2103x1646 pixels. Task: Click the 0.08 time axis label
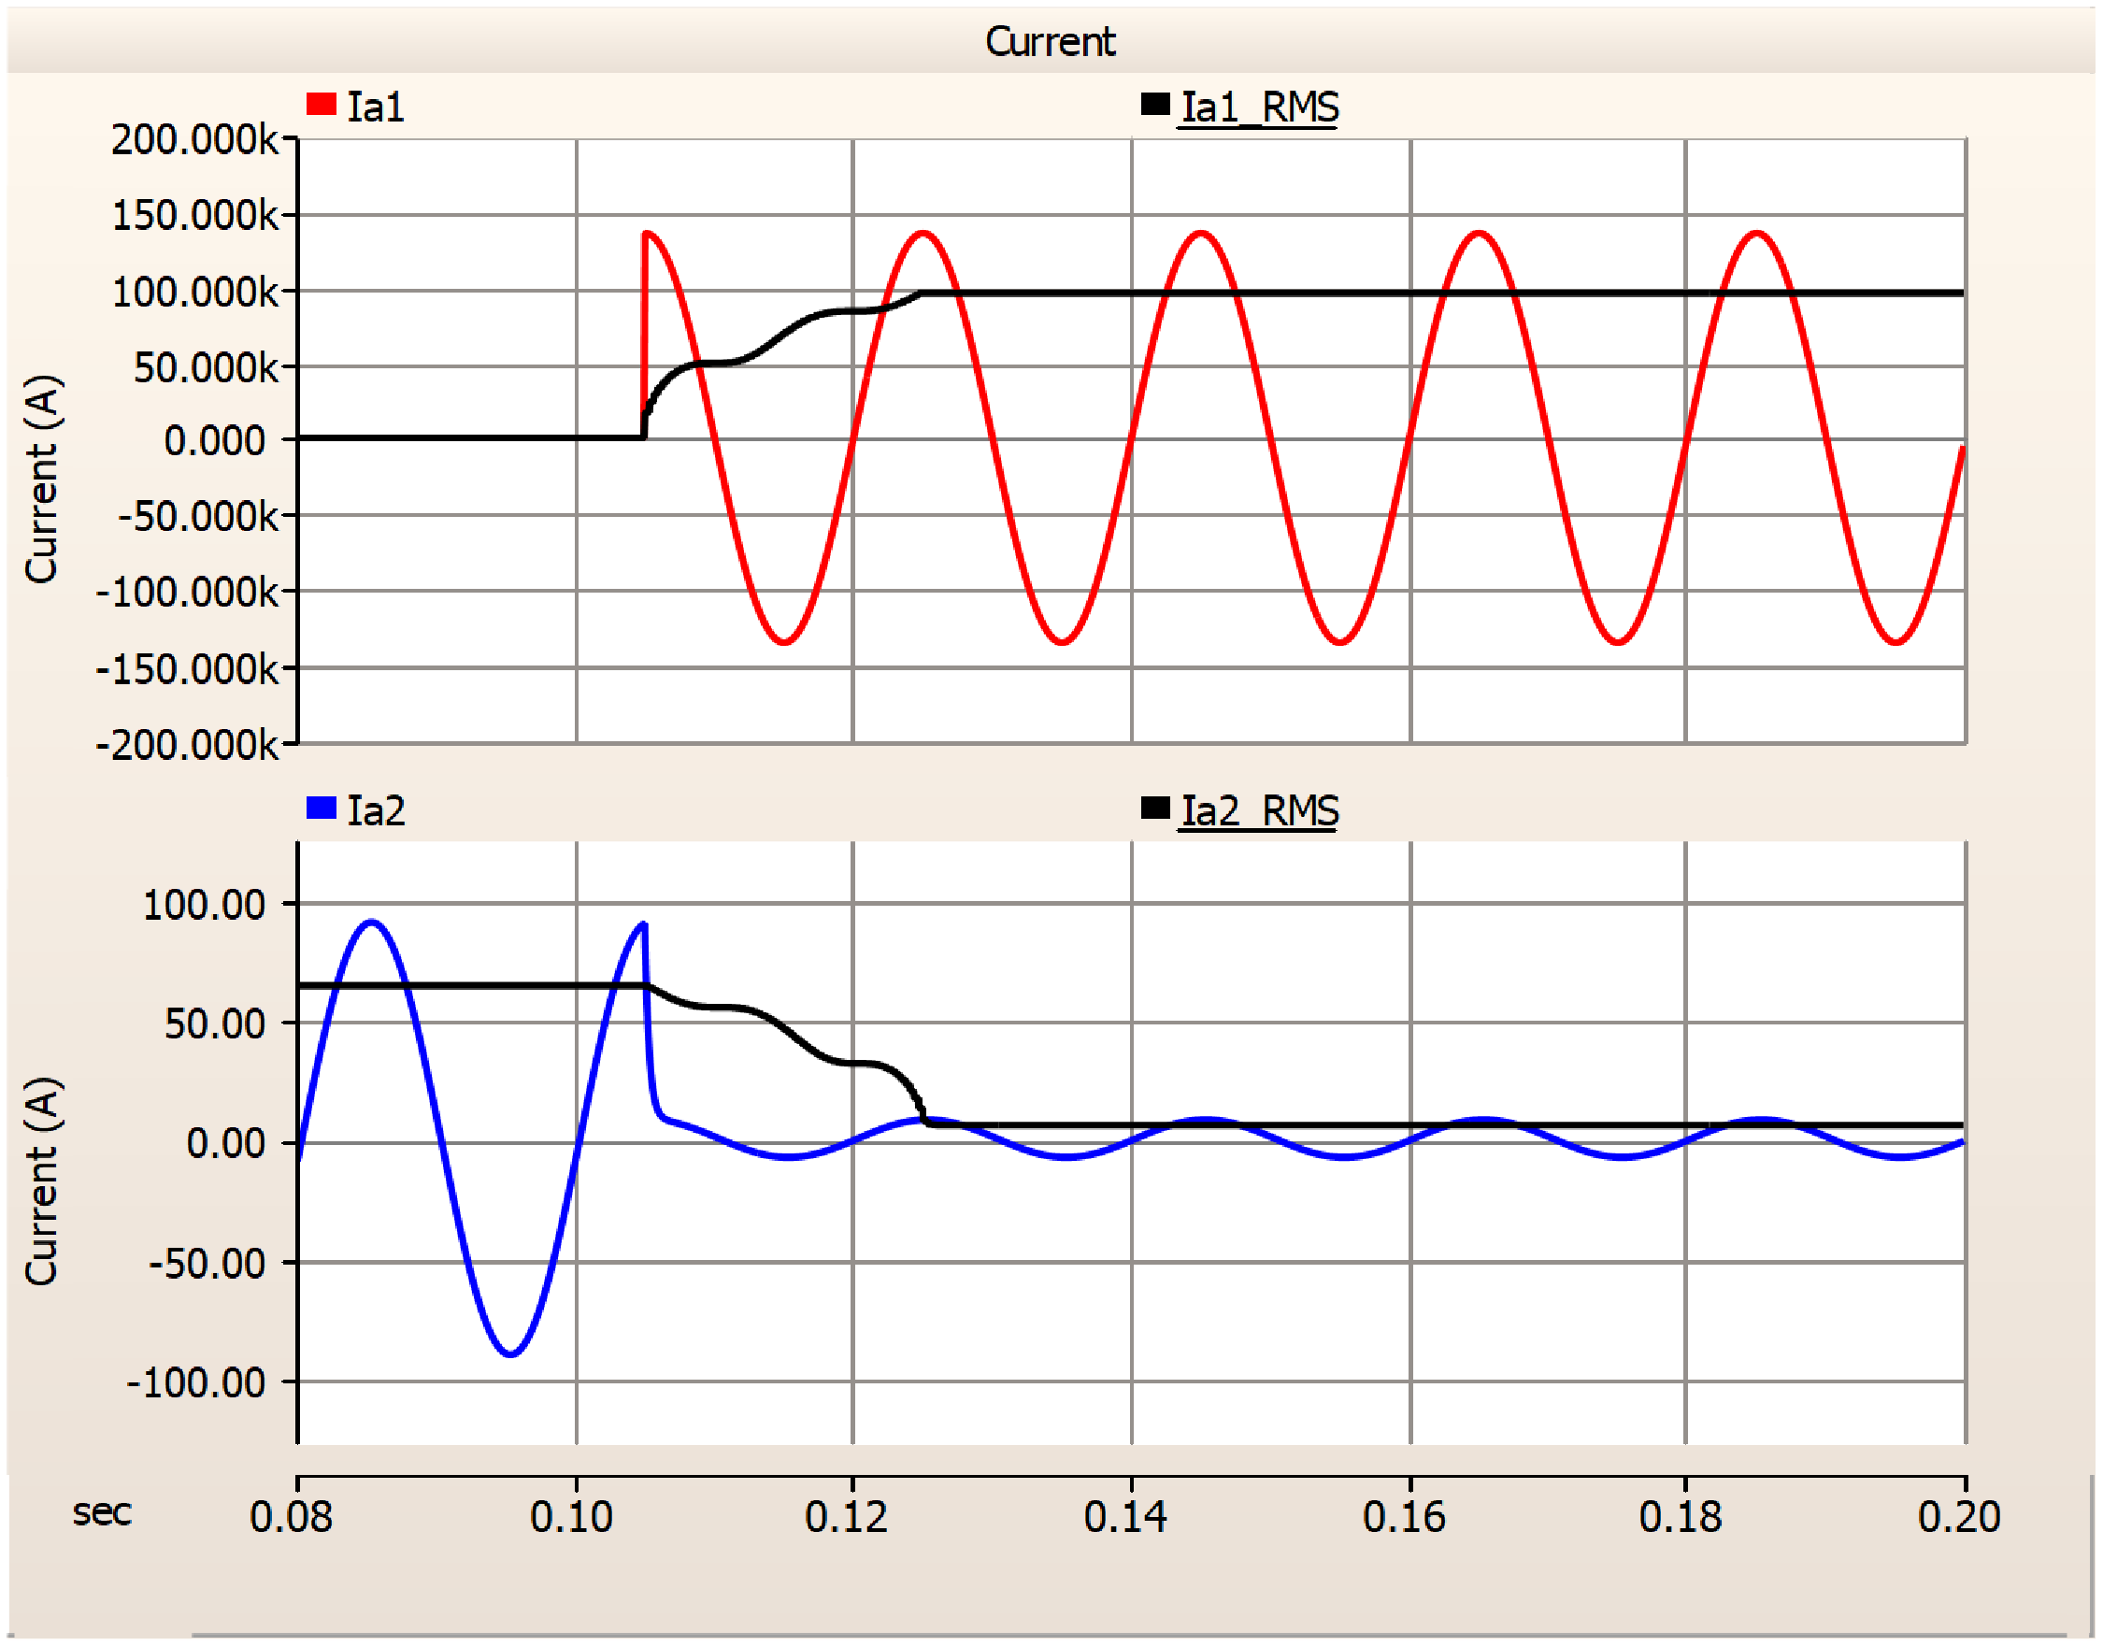point(291,1517)
